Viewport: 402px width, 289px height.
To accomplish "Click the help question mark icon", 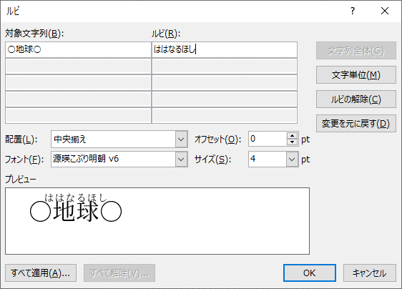I will pyautogui.click(x=353, y=11).
